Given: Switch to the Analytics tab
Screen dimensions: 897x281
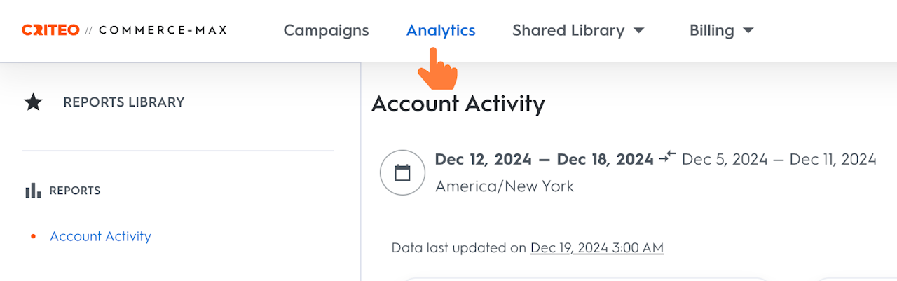Looking at the screenshot, I should (441, 30).
